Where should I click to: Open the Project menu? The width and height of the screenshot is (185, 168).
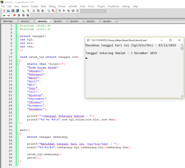coord(35,6)
